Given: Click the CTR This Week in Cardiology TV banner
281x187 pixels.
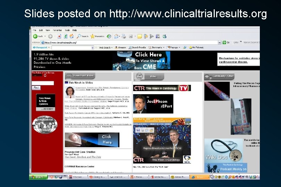Looking at the screenshot, I should pos(162,88).
